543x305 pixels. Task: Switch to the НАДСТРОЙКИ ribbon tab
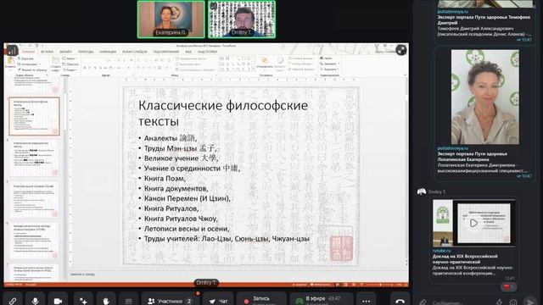pyautogui.click(x=207, y=52)
